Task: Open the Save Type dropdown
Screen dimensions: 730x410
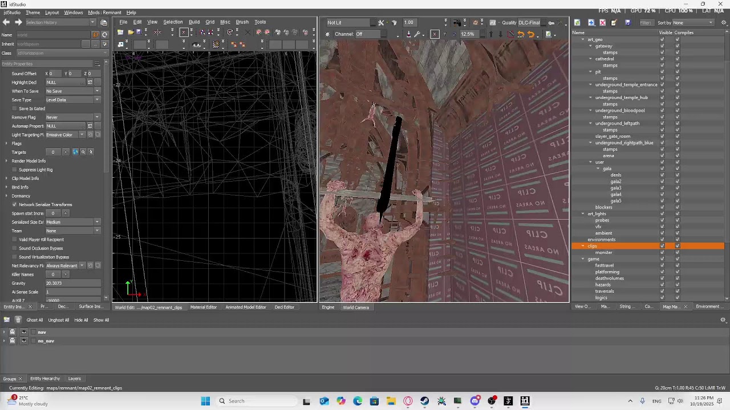Action: click(72, 100)
